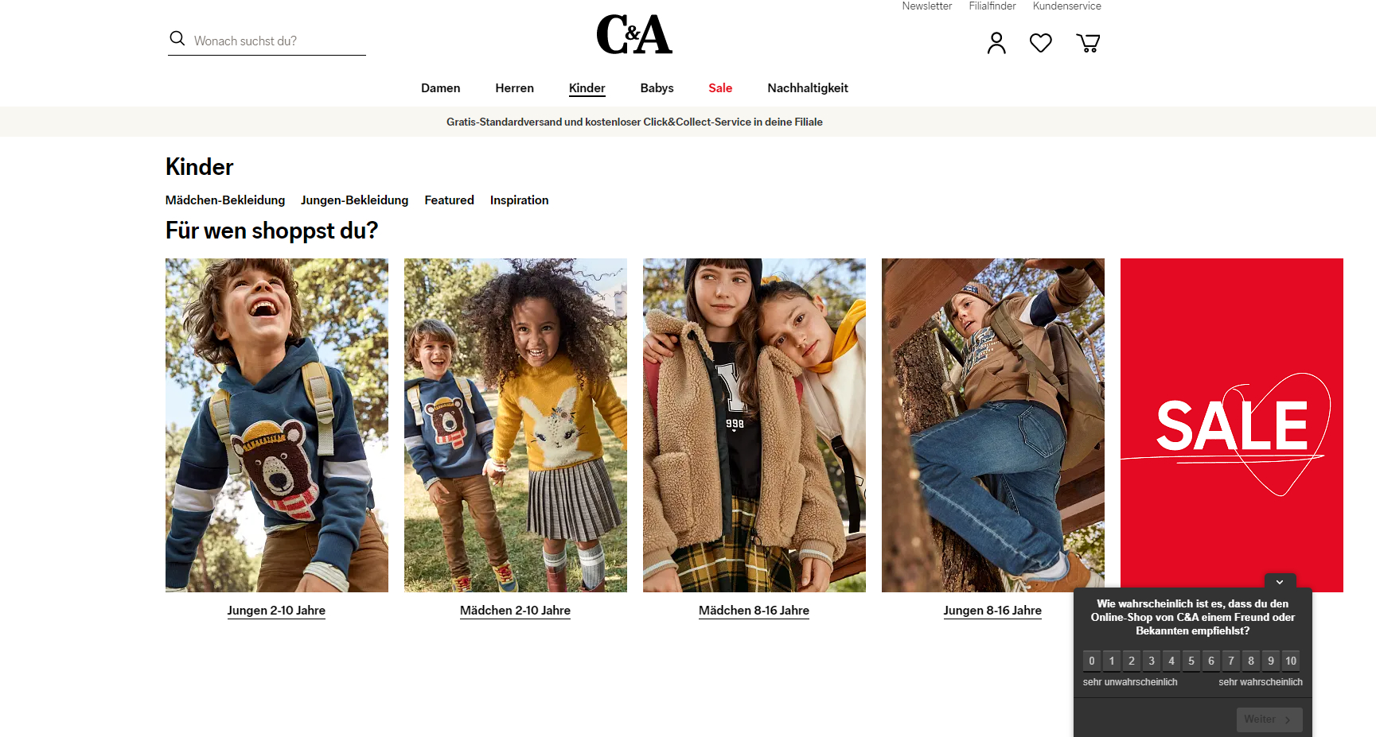This screenshot has width=1376, height=737.
Task: Select rating 5 in the survey
Action: click(x=1191, y=661)
